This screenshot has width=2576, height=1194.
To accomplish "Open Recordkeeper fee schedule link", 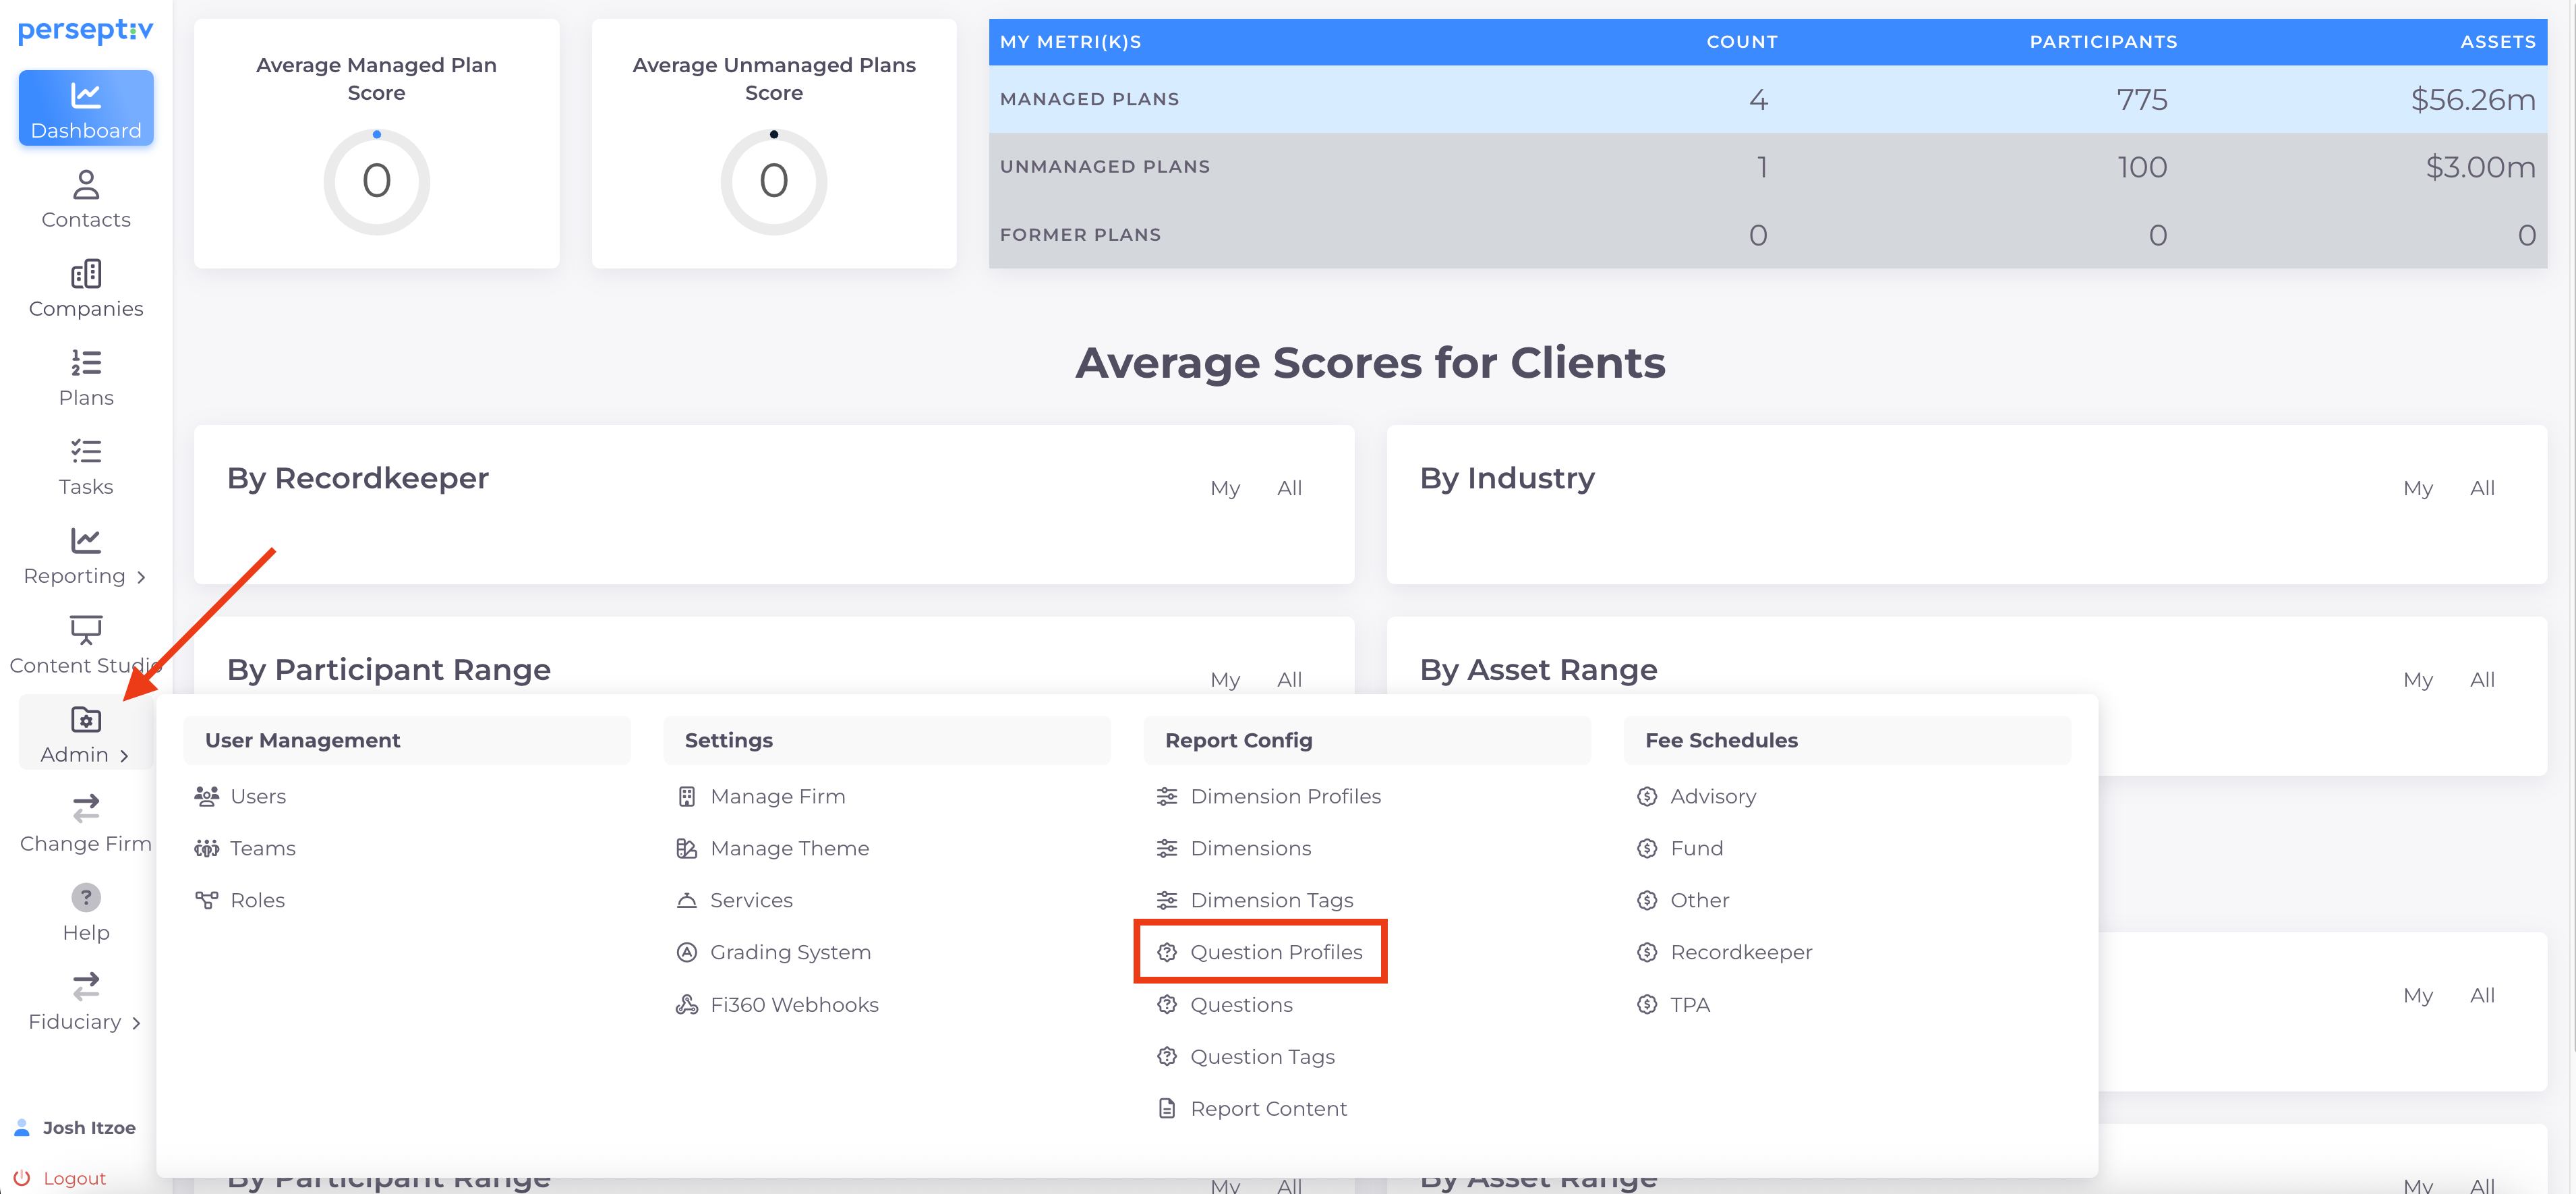I will click(x=1740, y=952).
